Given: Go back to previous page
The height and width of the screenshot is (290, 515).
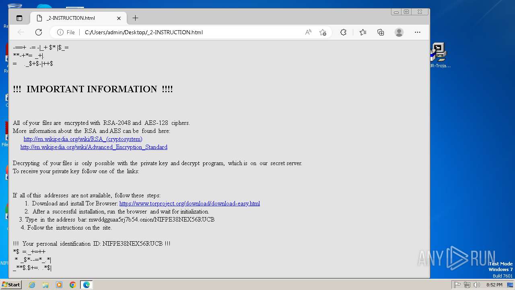Looking at the screenshot, I should [x=21, y=32].
